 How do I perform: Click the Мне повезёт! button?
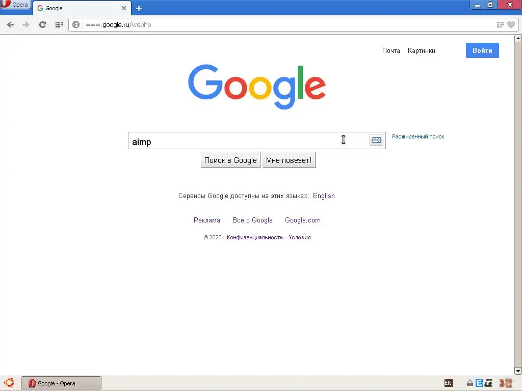(289, 160)
